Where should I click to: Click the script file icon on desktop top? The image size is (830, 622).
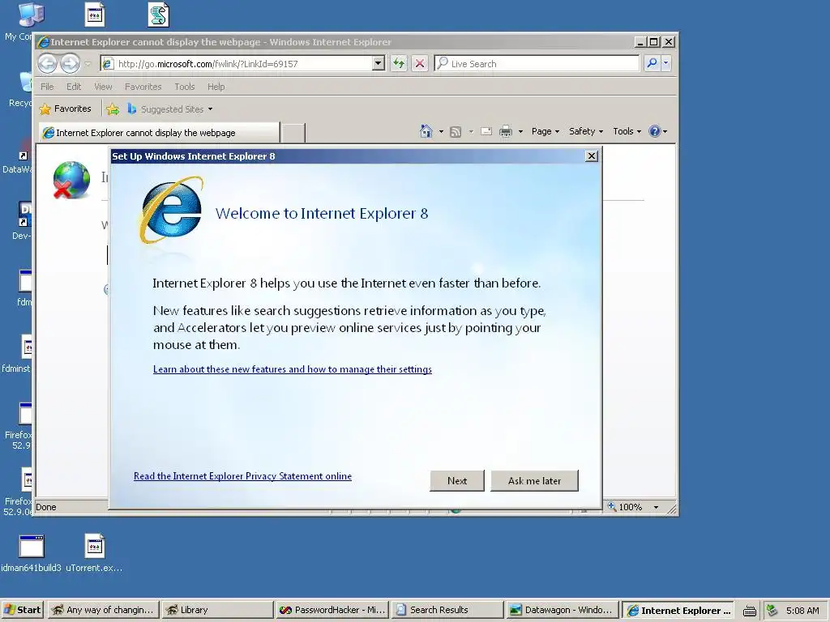point(158,15)
